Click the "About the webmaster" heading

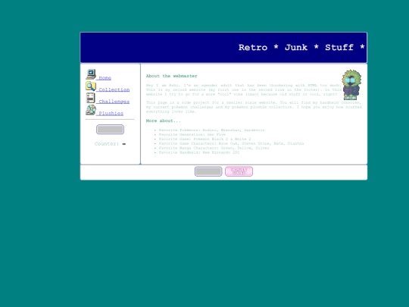[x=172, y=76]
